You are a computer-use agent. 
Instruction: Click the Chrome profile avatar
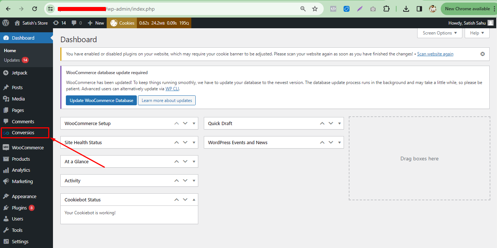pos(433,9)
